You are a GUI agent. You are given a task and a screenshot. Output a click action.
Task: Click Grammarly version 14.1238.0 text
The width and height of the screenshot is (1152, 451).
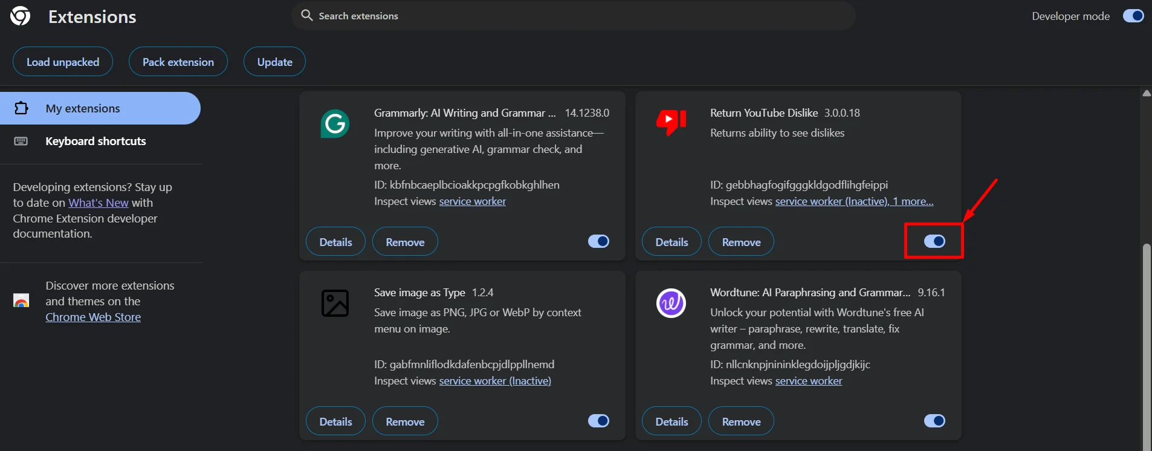pyautogui.click(x=587, y=113)
